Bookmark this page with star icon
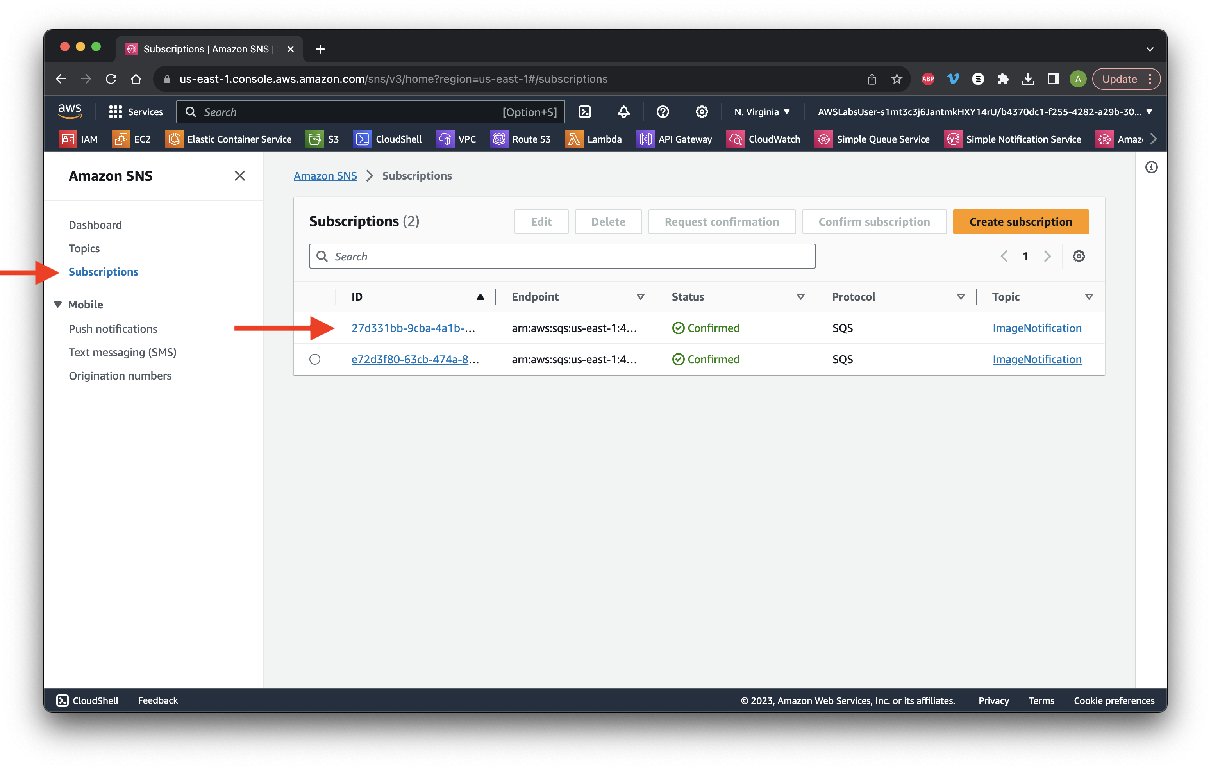This screenshot has height=770, width=1211. pos(897,79)
